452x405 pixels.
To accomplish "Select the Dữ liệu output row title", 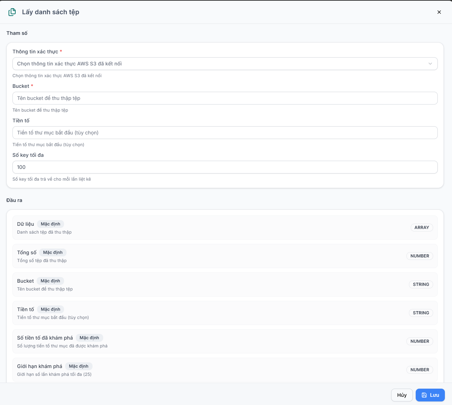I will 26,224.
